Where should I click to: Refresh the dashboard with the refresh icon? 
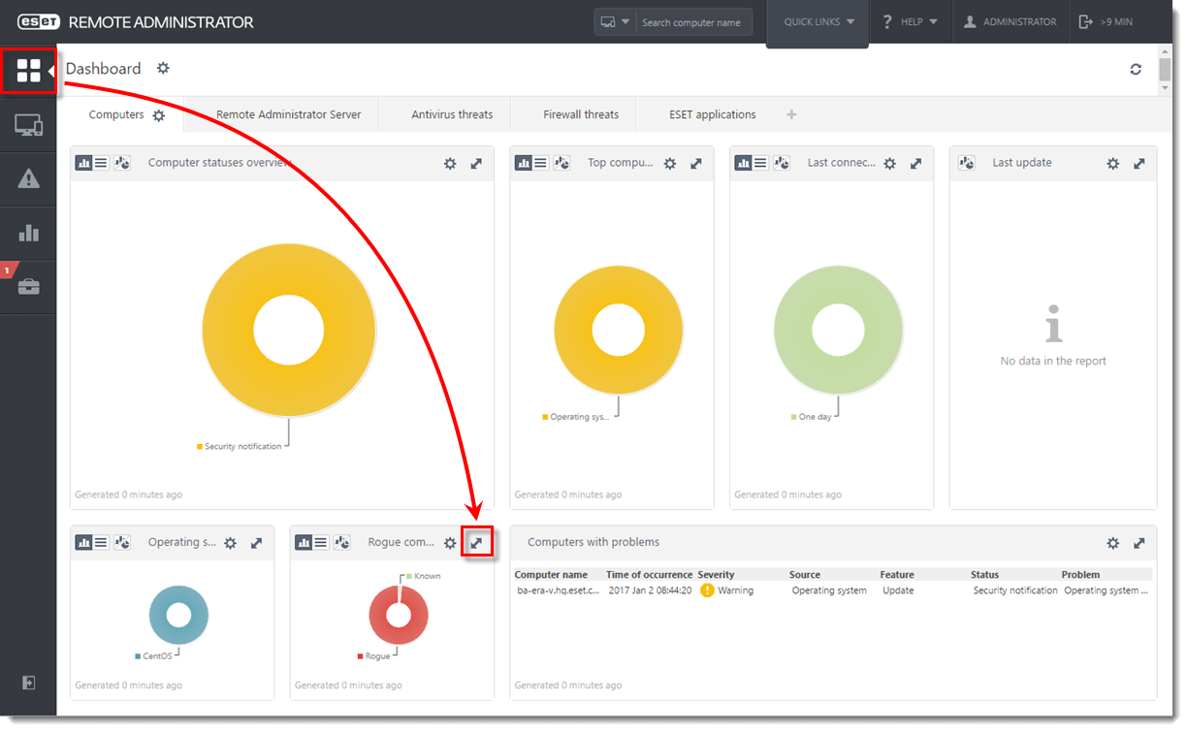1136,69
